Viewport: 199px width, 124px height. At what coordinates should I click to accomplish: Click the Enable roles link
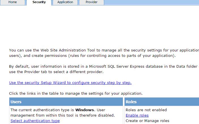pyautogui.click(x=137, y=115)
